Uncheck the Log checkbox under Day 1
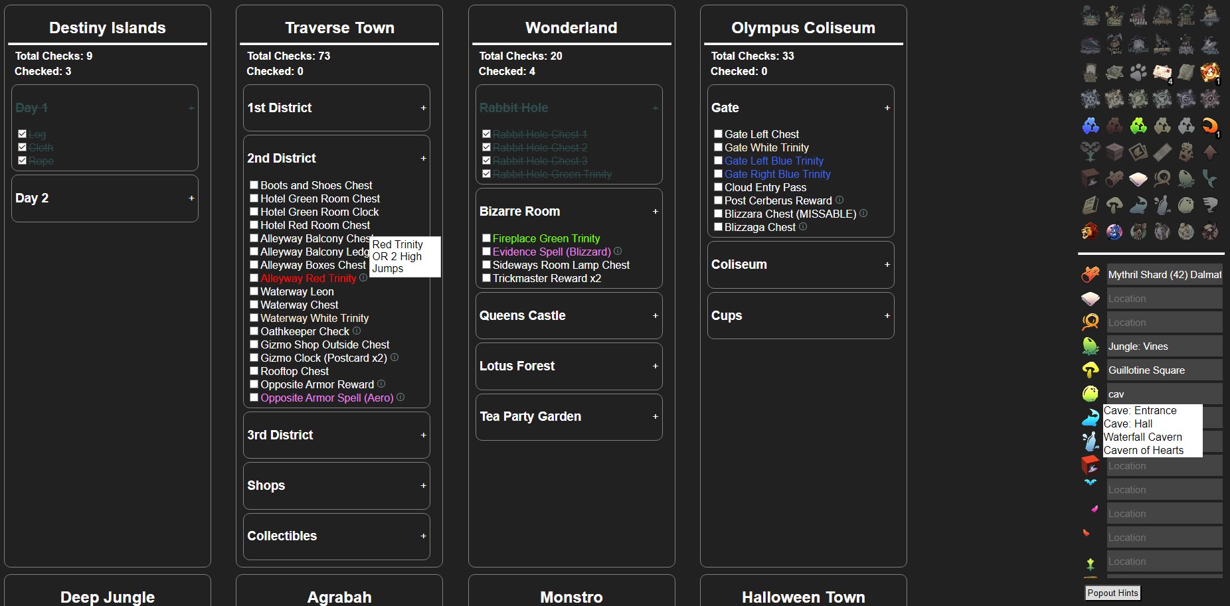 22,134
